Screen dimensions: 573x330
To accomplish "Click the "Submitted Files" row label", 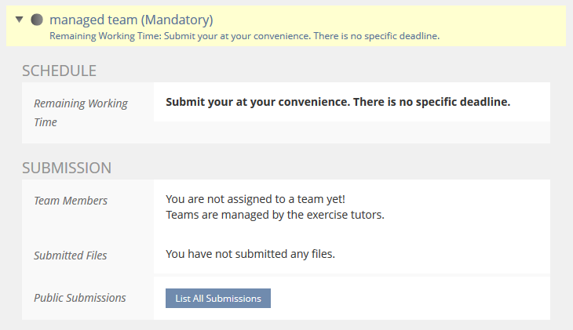I will coord(71,256).
